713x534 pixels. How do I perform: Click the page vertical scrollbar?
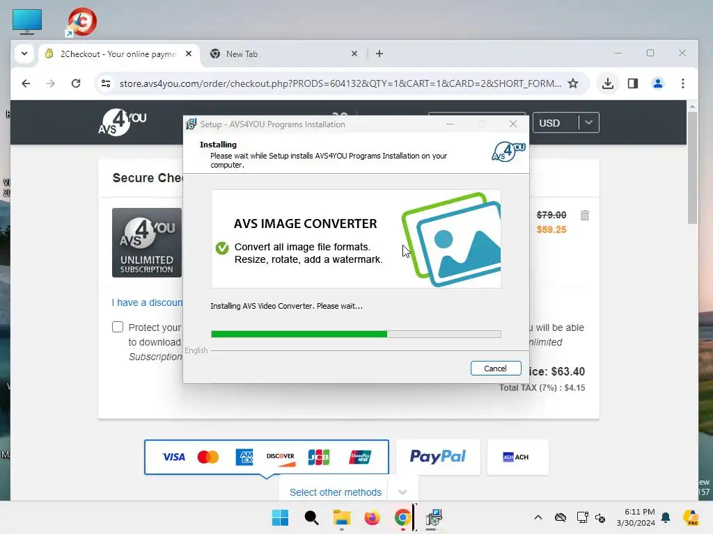tap(692, 168)
